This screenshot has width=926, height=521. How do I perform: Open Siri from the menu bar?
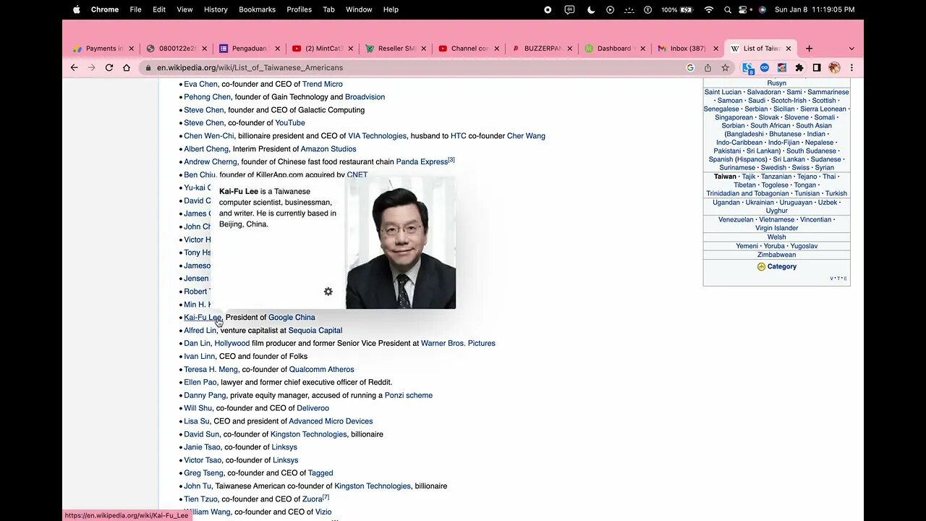click(762, 9)
